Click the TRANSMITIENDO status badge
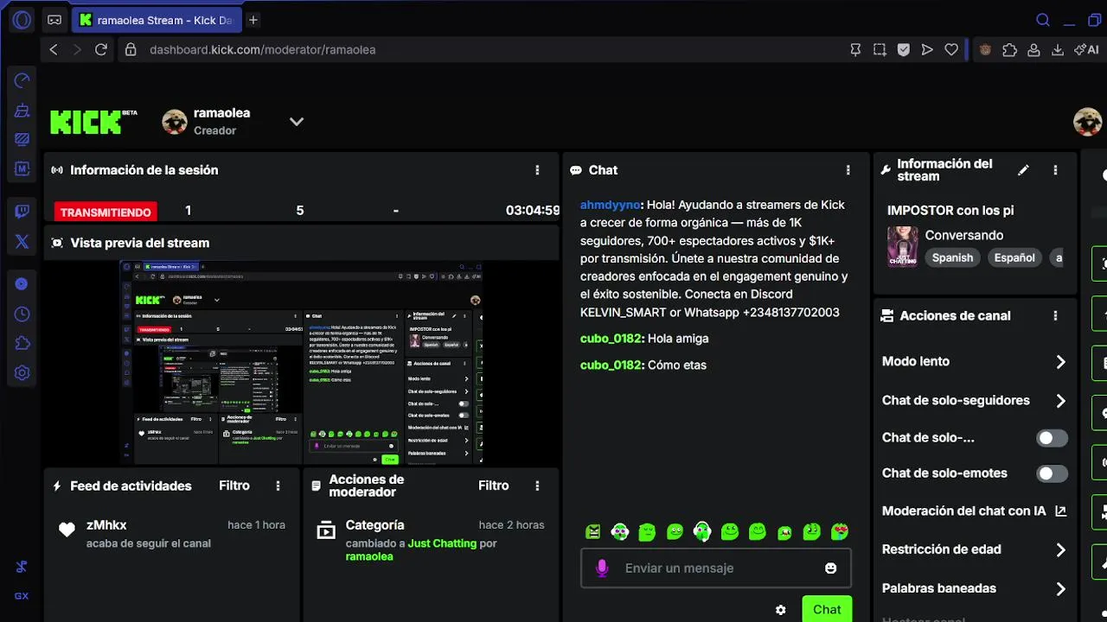The height and width of the screenshot is (622, 1107). click(106, 212)
